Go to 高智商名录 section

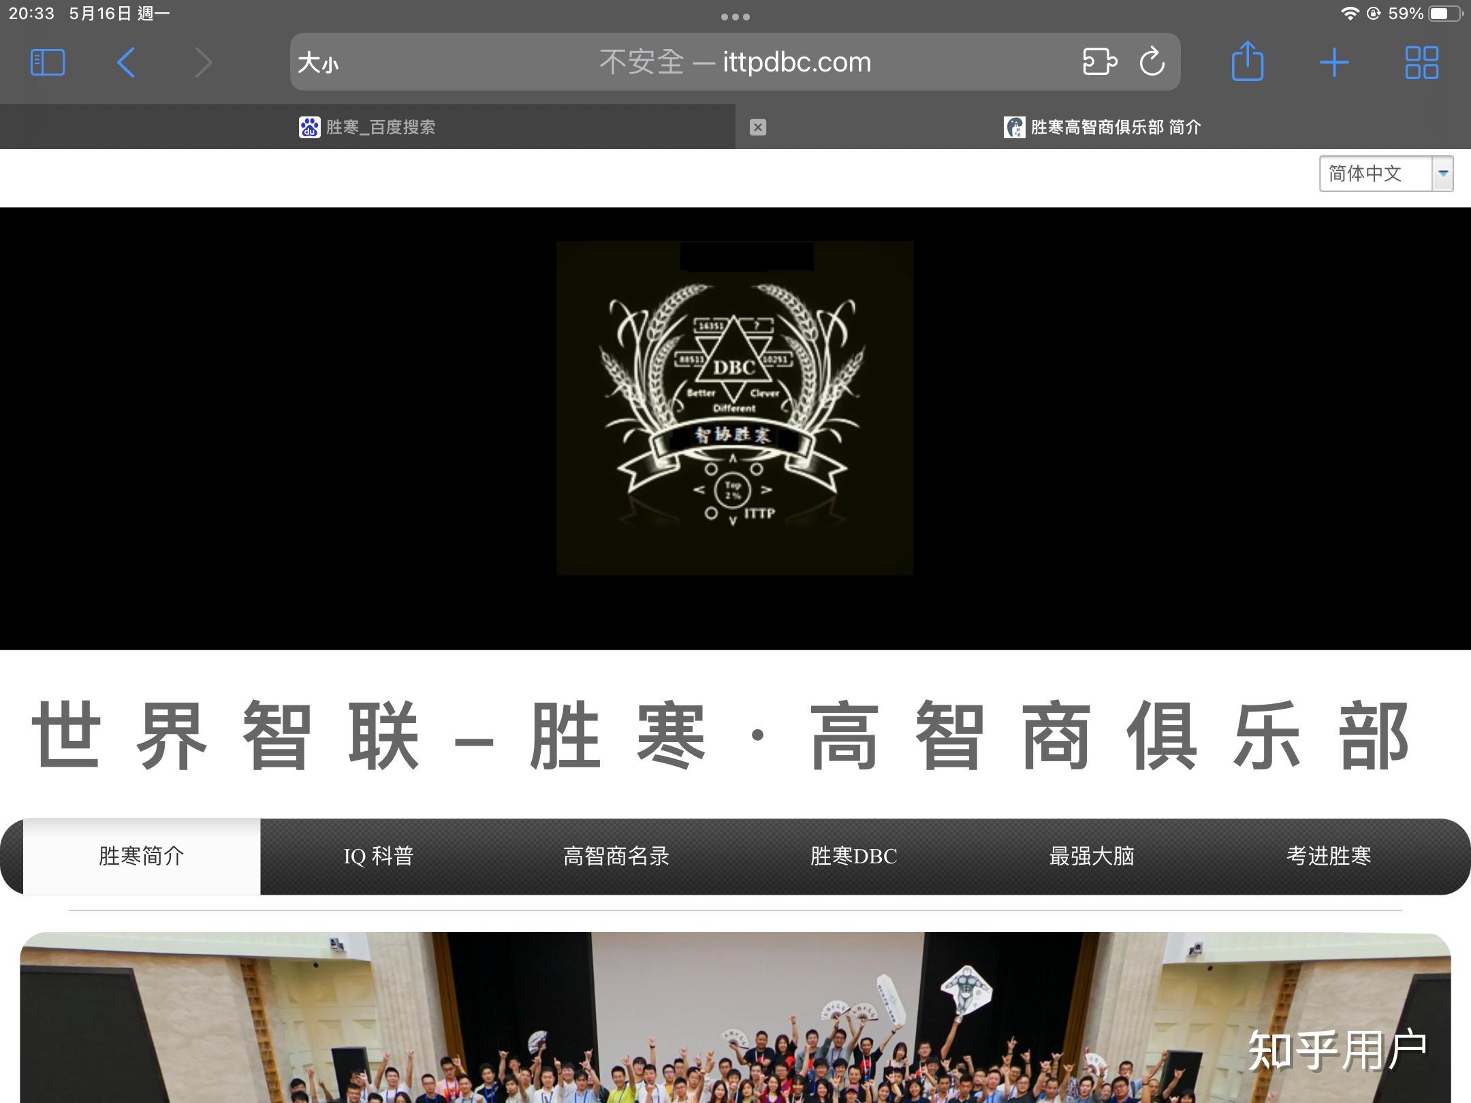coord(616,856)
